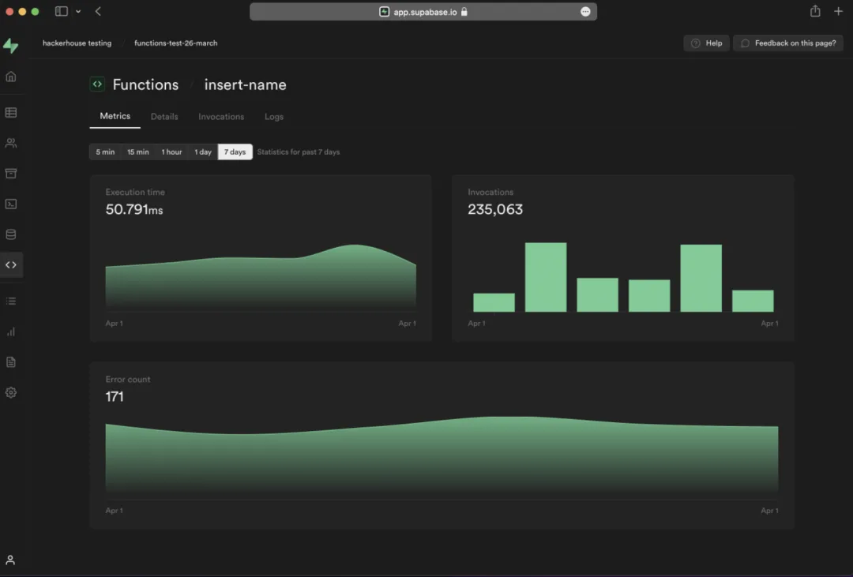Screen dimensions: 853x577
Task: Select the 1 hour time range
Action: click(171, 152)
